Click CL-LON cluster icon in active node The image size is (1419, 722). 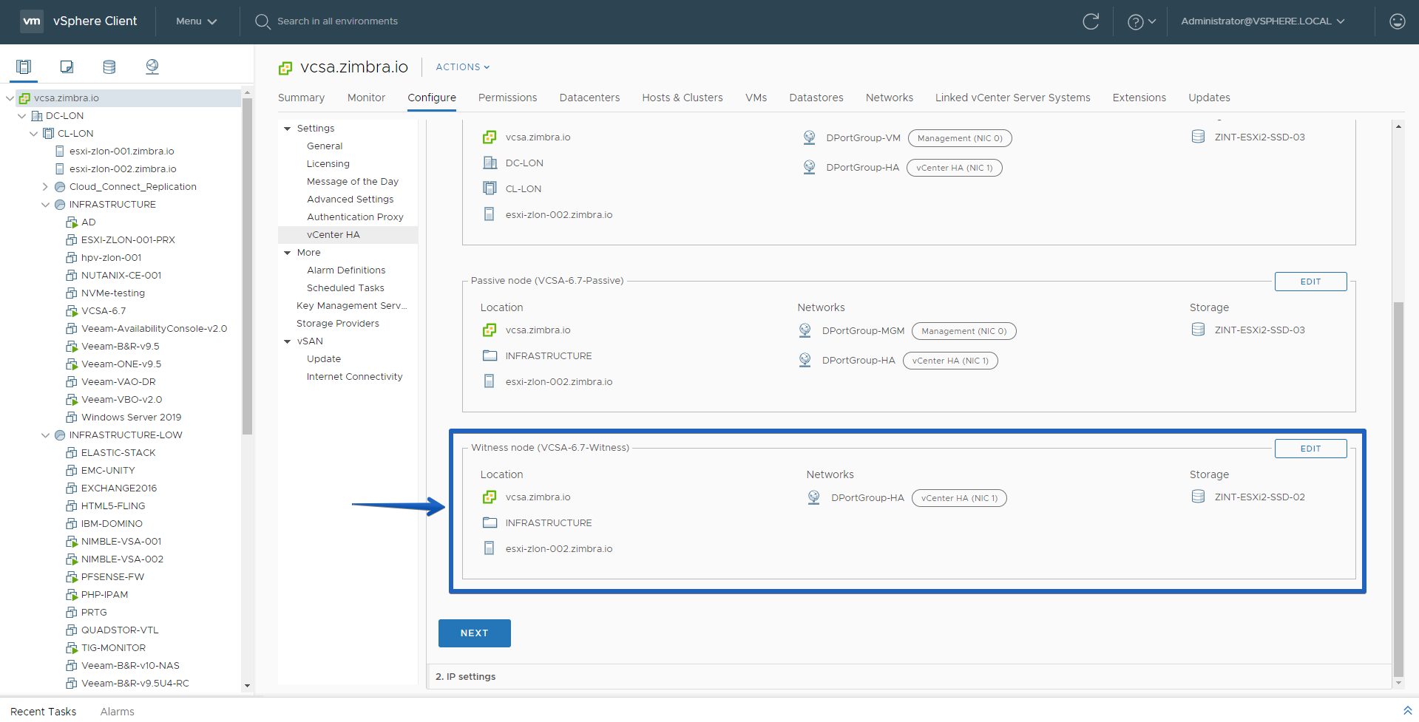[490, 188]
